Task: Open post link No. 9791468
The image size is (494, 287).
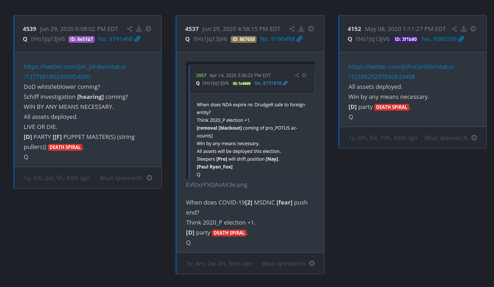Action: coord(115,39)
